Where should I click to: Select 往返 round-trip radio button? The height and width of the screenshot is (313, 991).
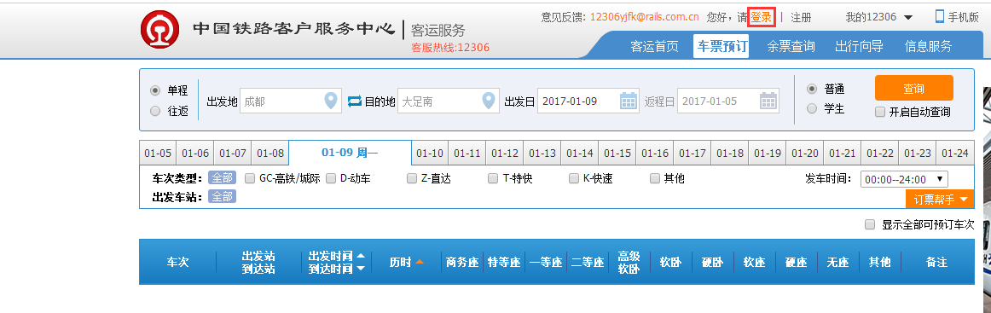(155, 111)
